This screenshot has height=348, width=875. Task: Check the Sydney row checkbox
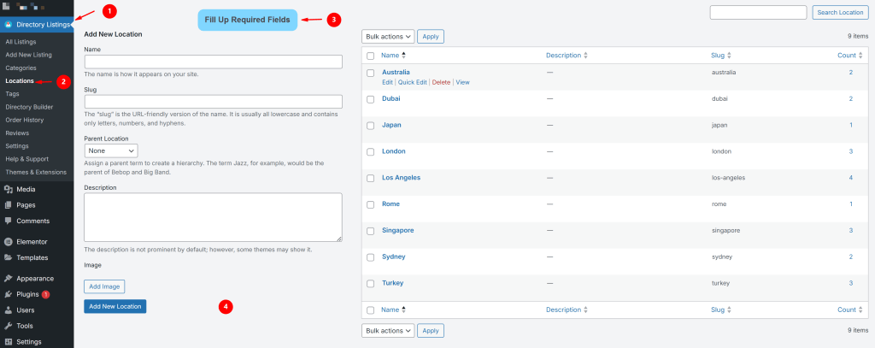(x=371, y=257)
